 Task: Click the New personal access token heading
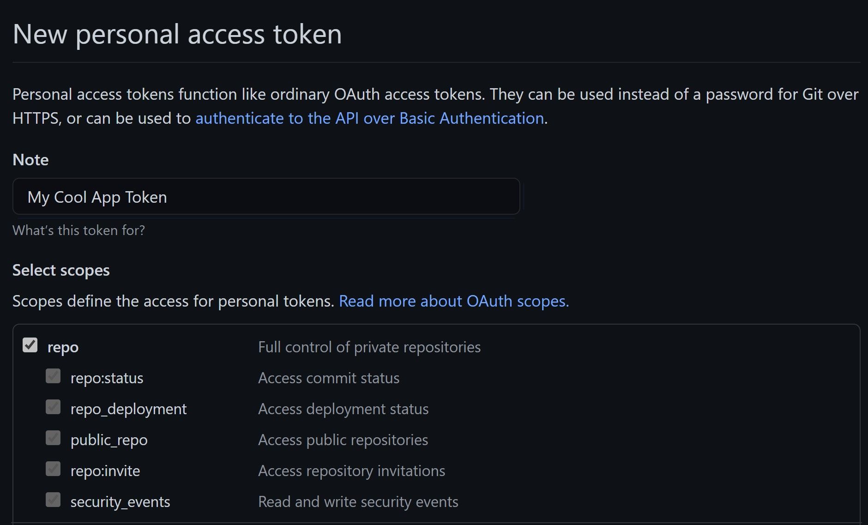pyautogui.click(x=178, y=33)
